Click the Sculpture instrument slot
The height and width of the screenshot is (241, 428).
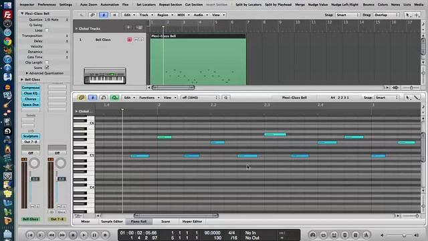pyautogui.click(x=31, y=136)
